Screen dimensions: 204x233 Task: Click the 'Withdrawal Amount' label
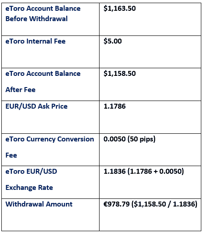tap(39, 204)
